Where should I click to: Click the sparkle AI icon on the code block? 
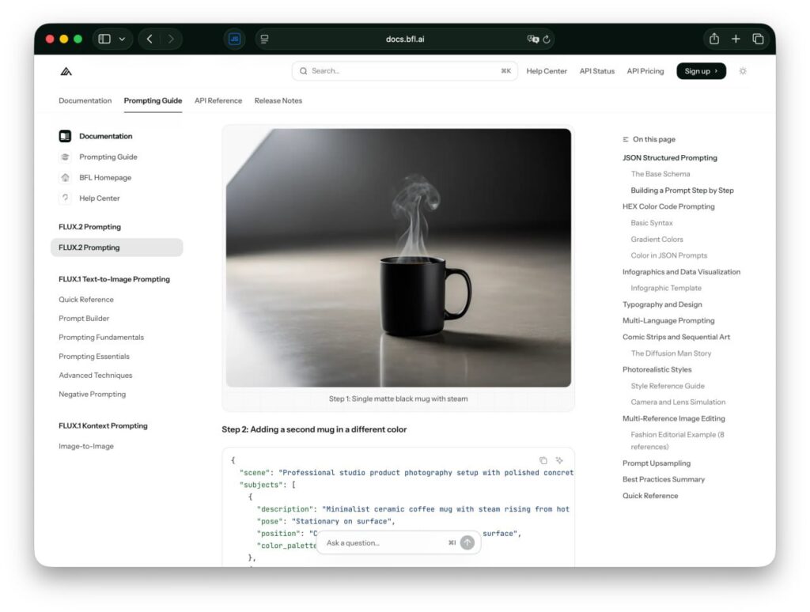[x=559, y=459]
